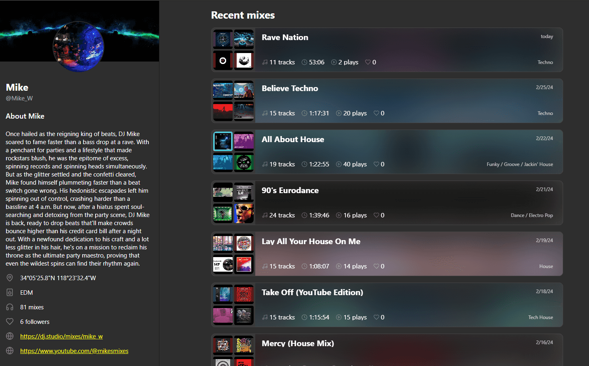This screenshot has height=366, width=589.
Task: Click the plays icon on All About House
Action: click(339, 164)
